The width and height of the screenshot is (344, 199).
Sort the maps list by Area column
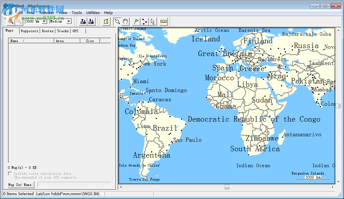click(67, 41)
